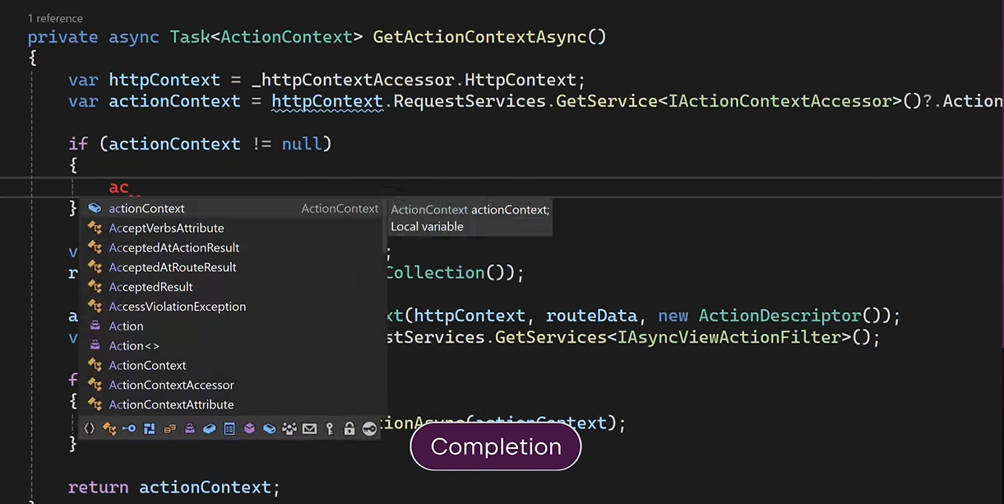The height and width of the screenshot is (504, 1004).
Task: Click the envelope filter icon
Action: coord(309,428)
